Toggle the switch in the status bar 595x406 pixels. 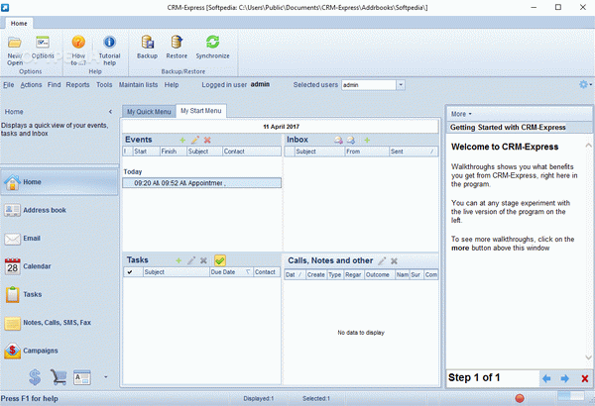coord(571,396)
